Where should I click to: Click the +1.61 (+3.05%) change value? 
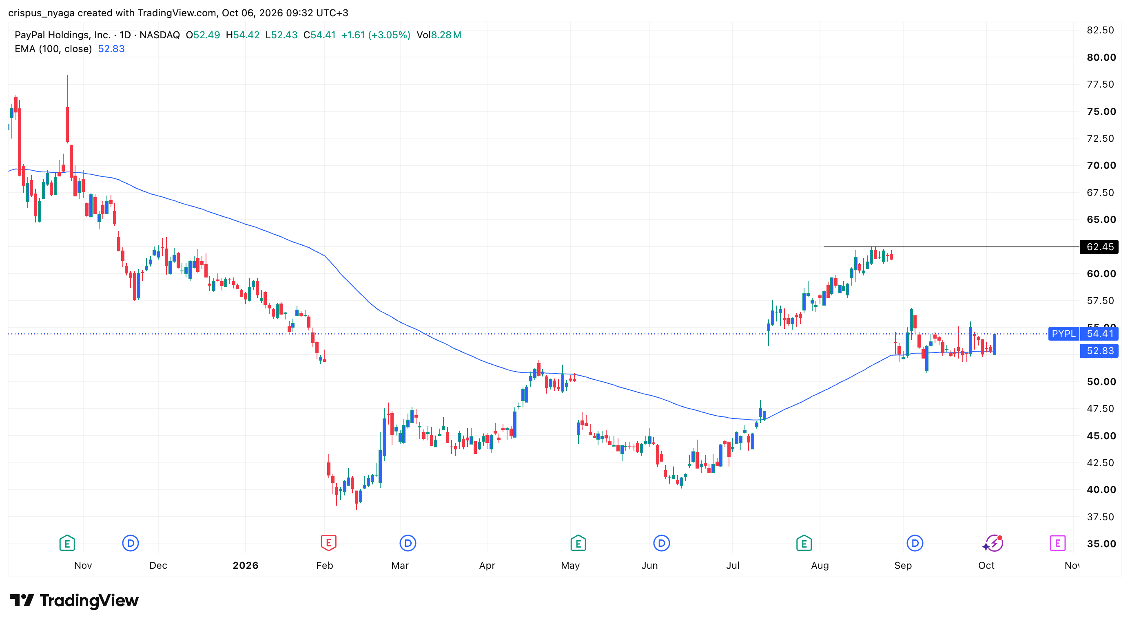pyautogui.click(x=375, y=35)
